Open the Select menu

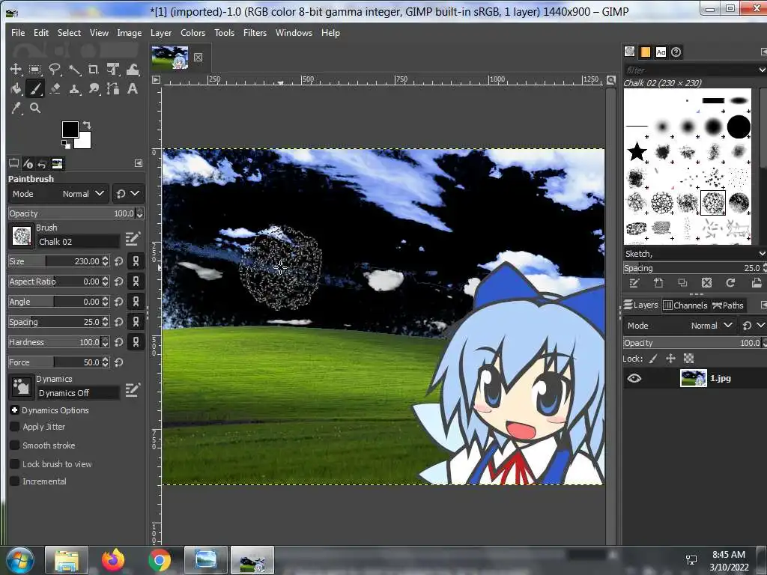69,33
